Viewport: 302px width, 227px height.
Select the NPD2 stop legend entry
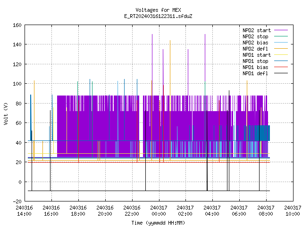point(255,36)
